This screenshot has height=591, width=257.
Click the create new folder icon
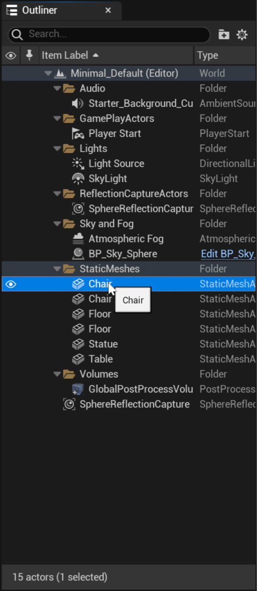224,34
